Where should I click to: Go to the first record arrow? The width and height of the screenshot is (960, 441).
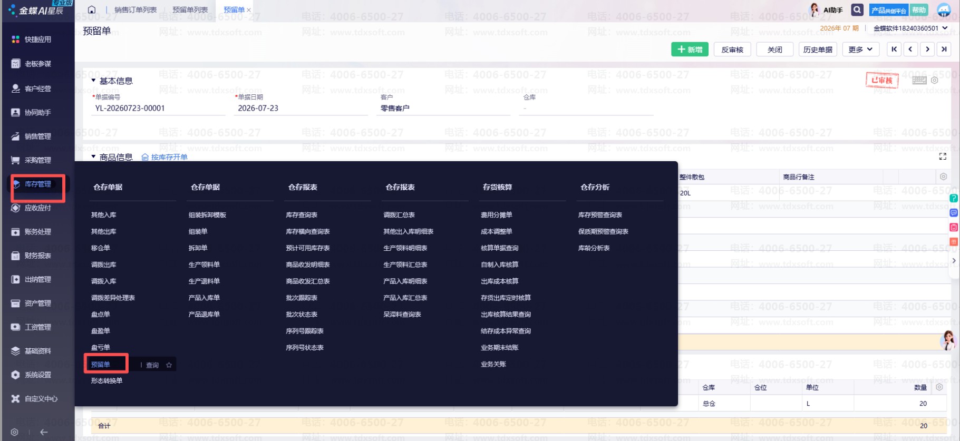point(894,50)
